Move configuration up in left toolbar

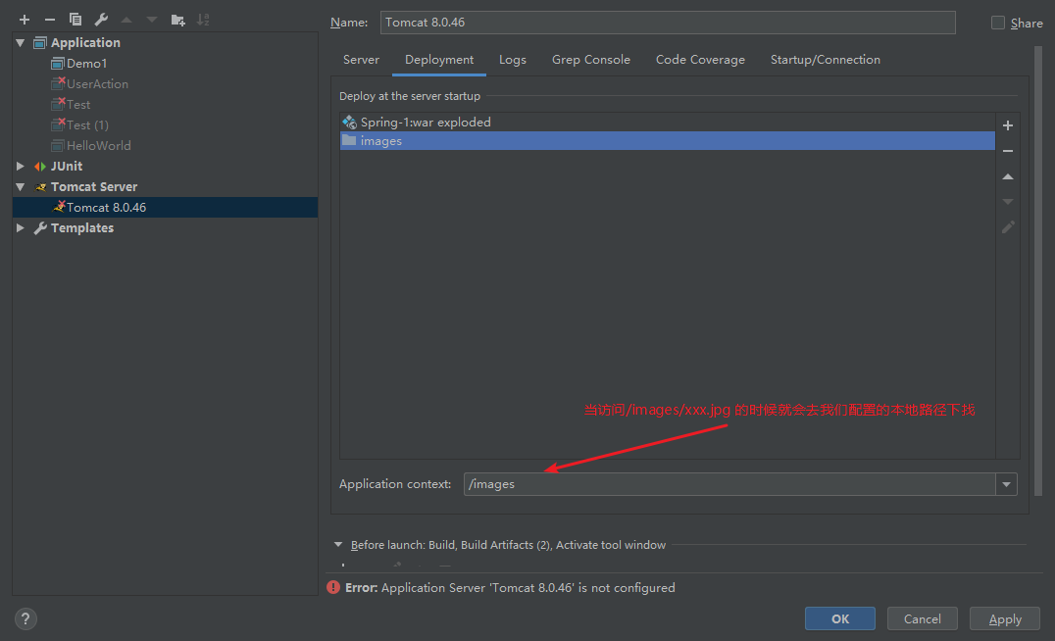126,20
